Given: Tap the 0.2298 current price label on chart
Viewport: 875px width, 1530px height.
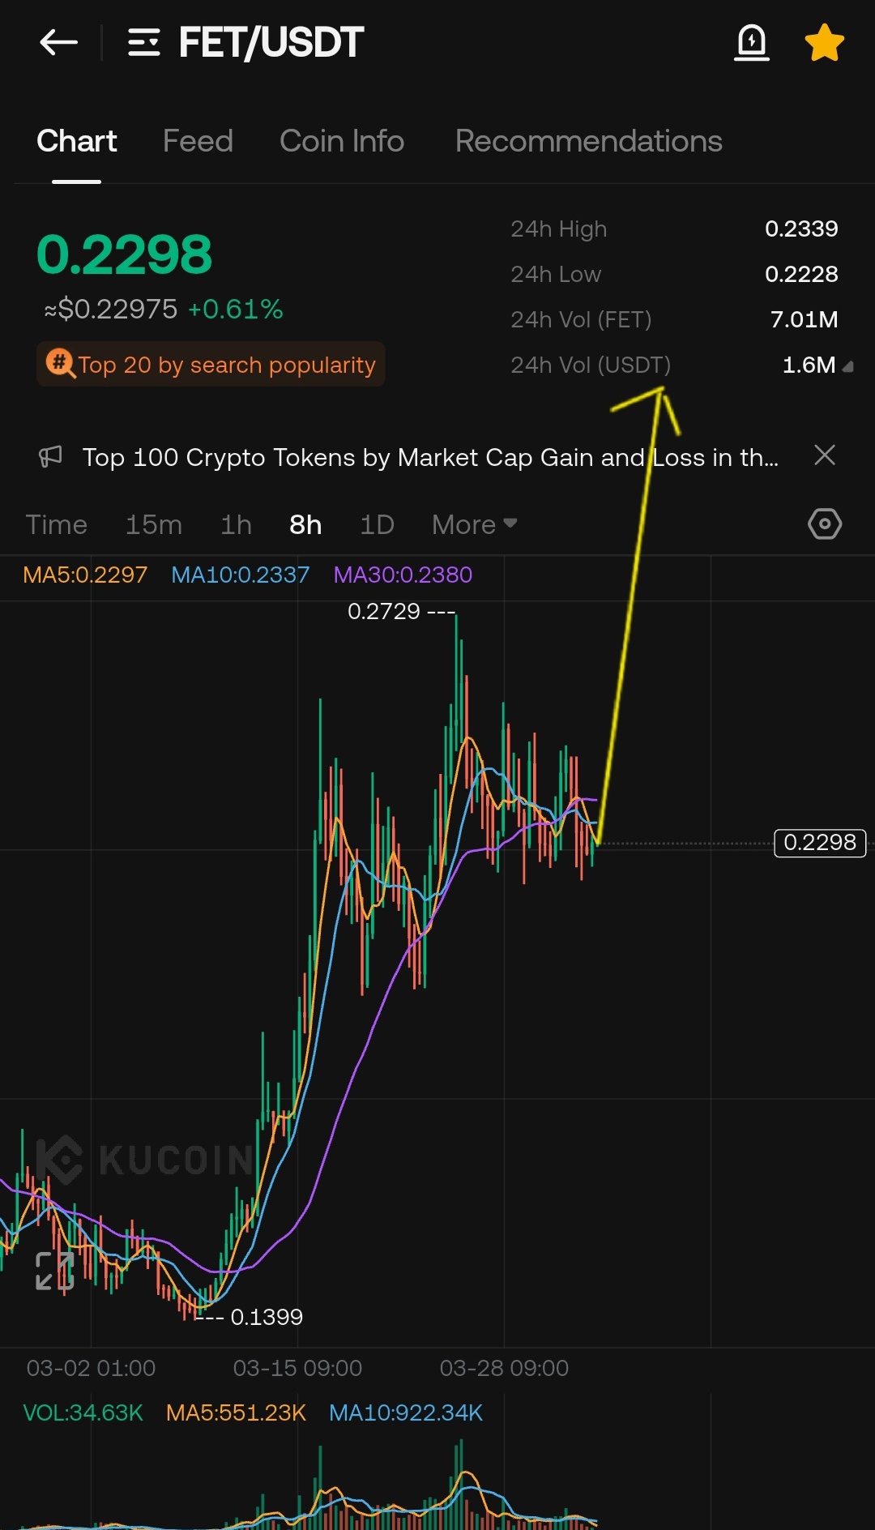Looking at the screenshot, I should pyautogui.click(x=820, y=843).
